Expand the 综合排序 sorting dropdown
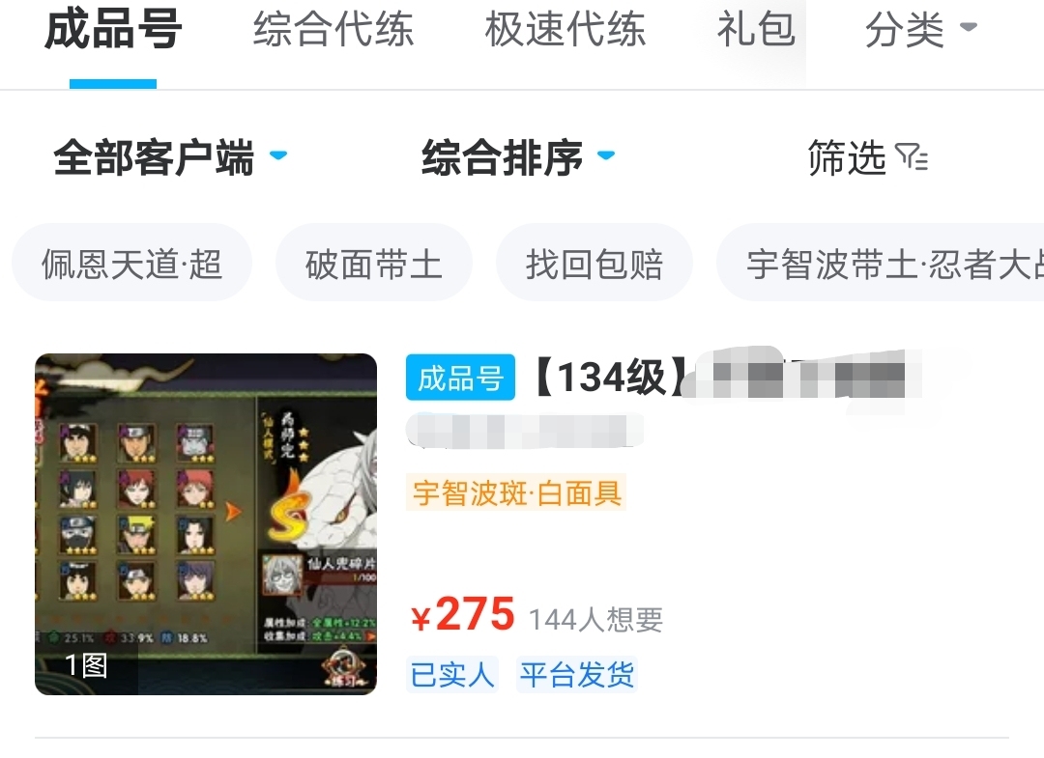The image size is (1044, 758). [x=518, y=157]
